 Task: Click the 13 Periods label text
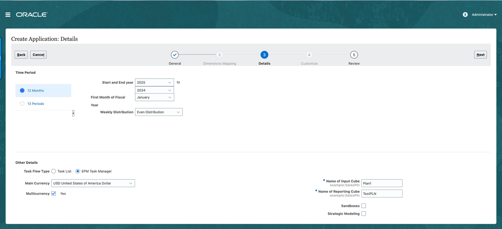coord(35,104)
